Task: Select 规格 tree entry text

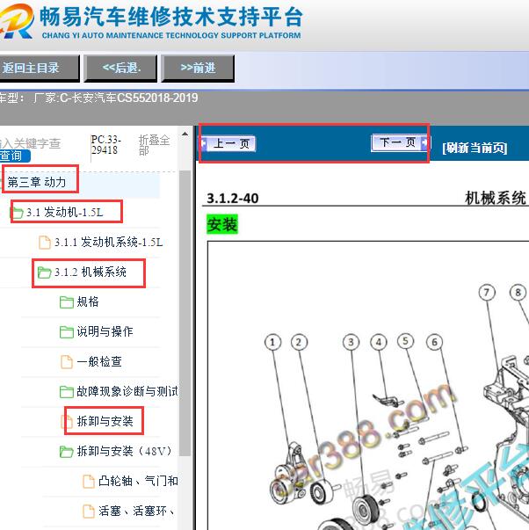Action: pos(88,301)
